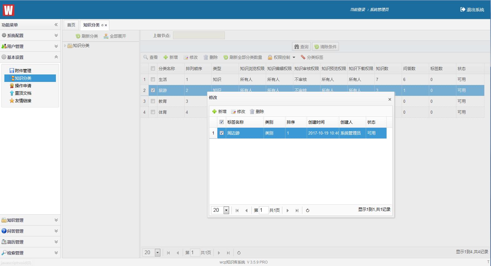Close the 知识分类 tab with the x icon
The image size is (491, 266).
(106, 25)
